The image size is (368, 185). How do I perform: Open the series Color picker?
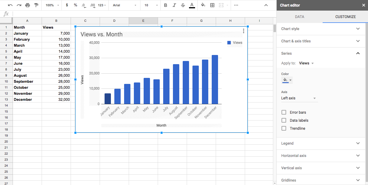(x=287, y=80)
